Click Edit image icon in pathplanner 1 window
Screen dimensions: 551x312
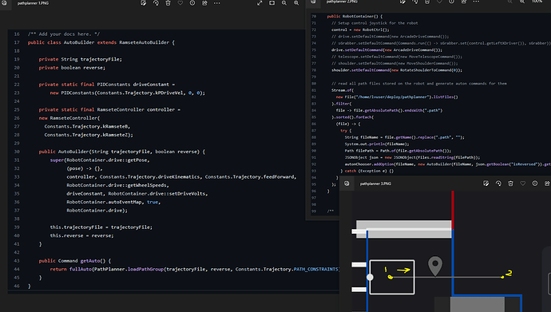pos(144,3)
